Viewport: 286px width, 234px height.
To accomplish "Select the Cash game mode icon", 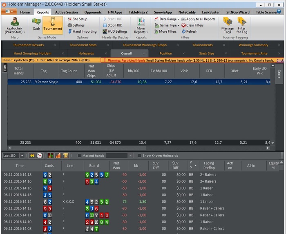I will coord(36,25).
